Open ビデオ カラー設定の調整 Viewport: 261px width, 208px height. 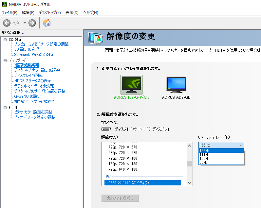33,112
